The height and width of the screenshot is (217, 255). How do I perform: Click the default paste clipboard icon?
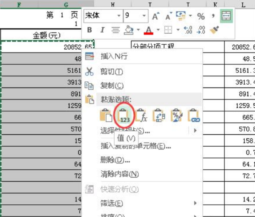[106, 115]
